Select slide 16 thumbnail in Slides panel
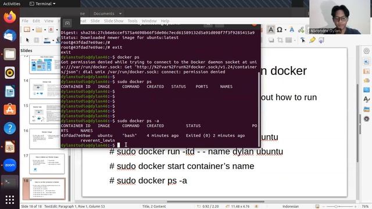The image size is (372, 209). point(47,139)
